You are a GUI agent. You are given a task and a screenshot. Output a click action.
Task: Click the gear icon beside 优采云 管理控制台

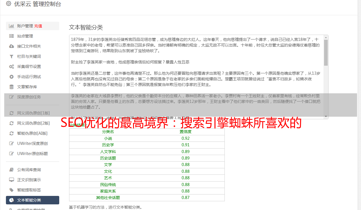coord(8,4)
